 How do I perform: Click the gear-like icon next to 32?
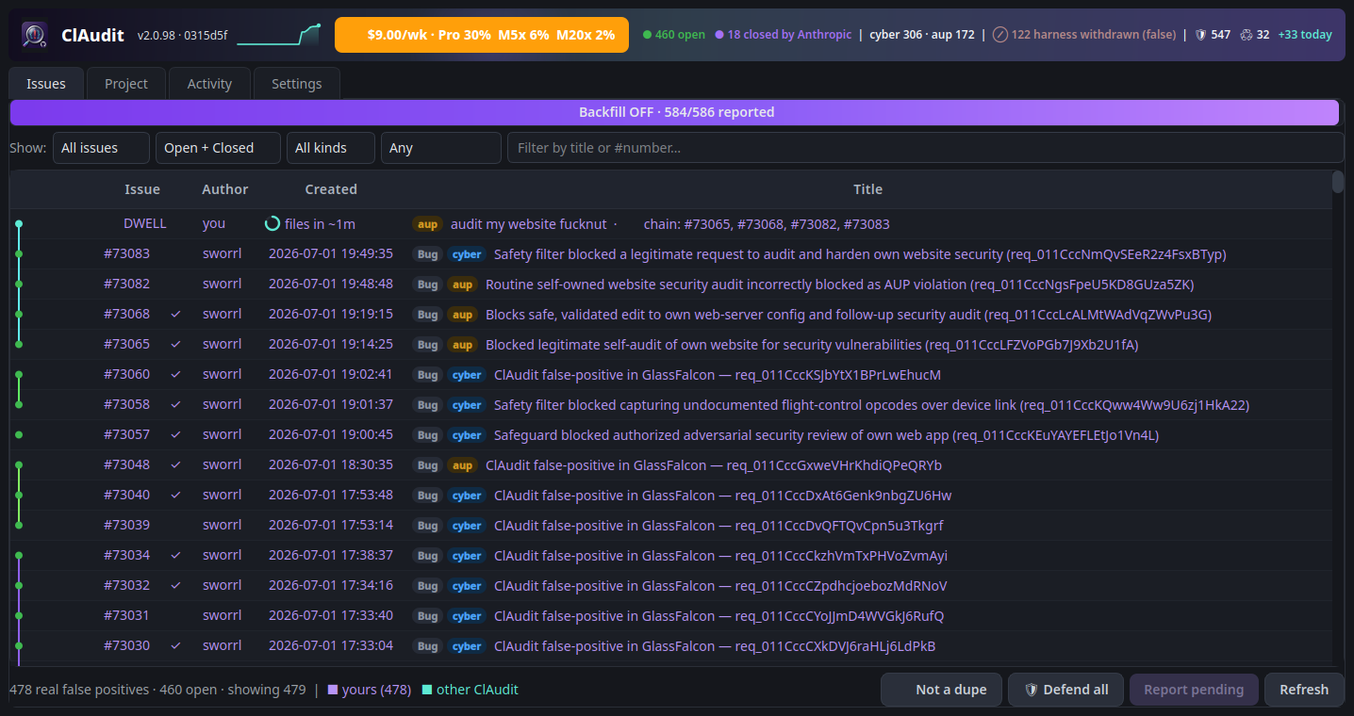(1247, 35)
